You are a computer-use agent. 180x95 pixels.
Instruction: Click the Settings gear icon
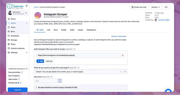click(9, 52)
